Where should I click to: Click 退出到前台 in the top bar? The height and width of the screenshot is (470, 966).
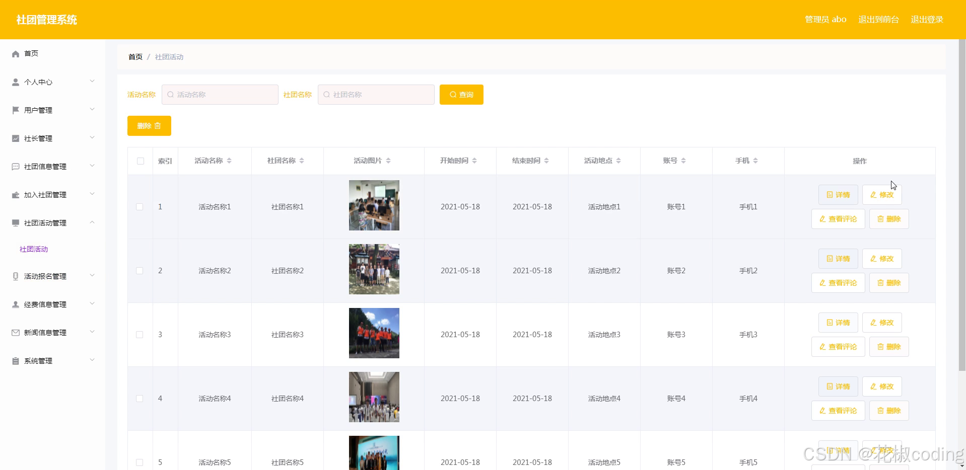(x=878, y=19)
